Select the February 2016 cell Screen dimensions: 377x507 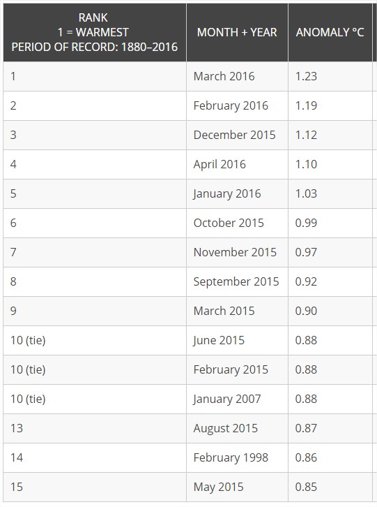tap(237, 105)
